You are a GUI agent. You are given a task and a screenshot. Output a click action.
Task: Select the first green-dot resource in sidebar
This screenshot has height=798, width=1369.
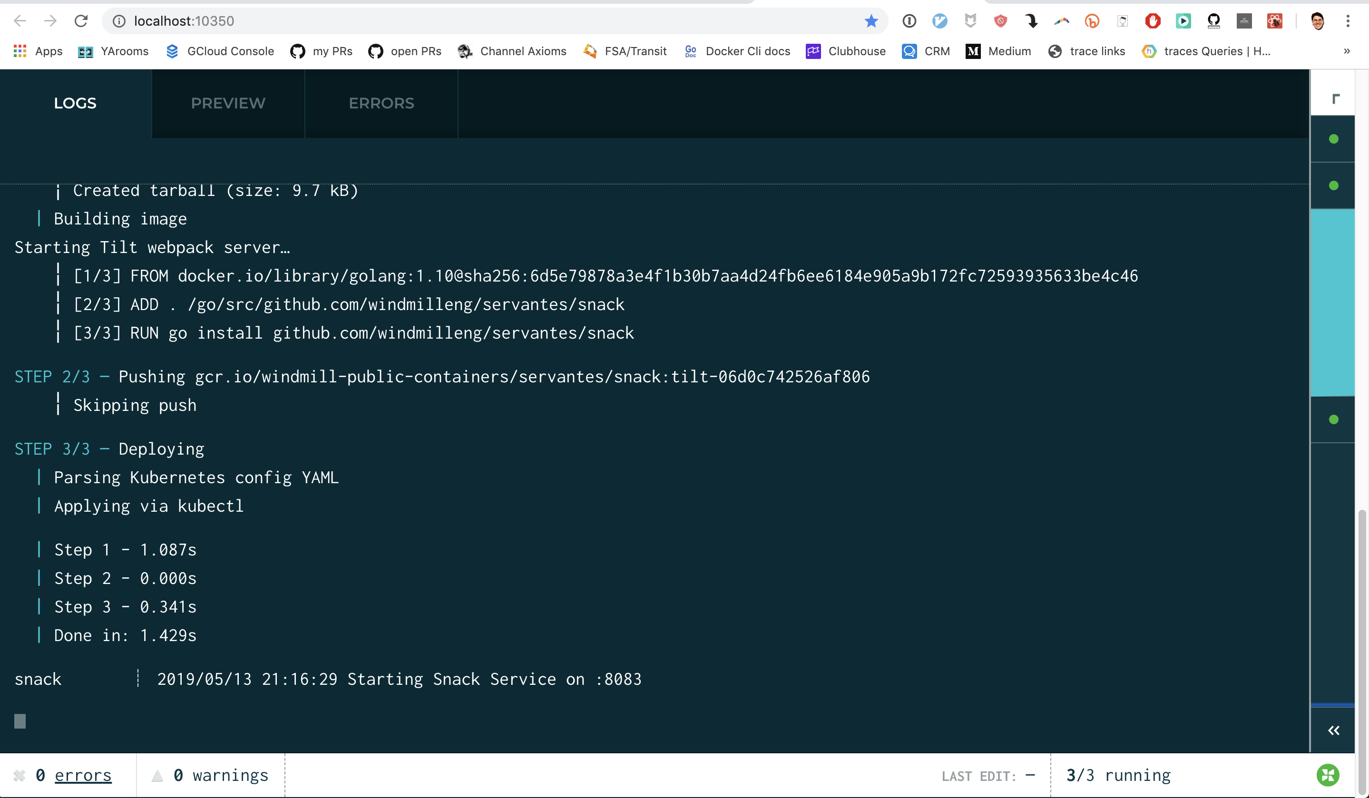[1333, 139]
